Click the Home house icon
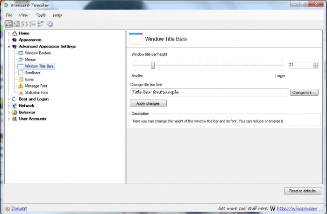Image resolution: width=327 pixels, height=214 pixels. coord(14,33)
